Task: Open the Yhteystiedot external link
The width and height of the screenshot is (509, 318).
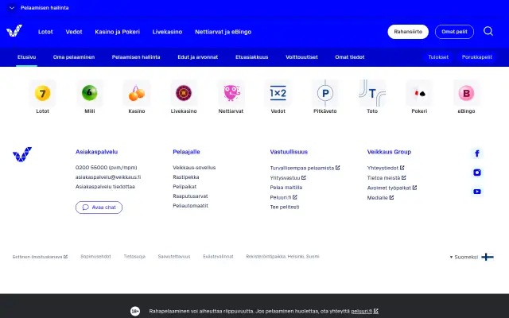Action: 386,168
